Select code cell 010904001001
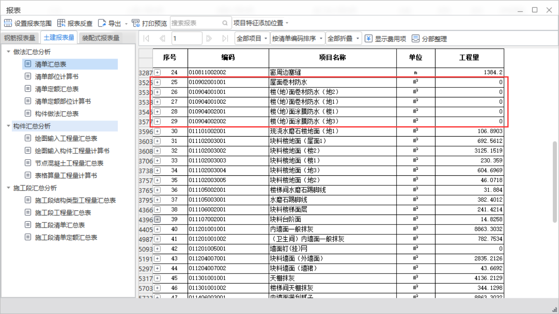 [228, 92]
